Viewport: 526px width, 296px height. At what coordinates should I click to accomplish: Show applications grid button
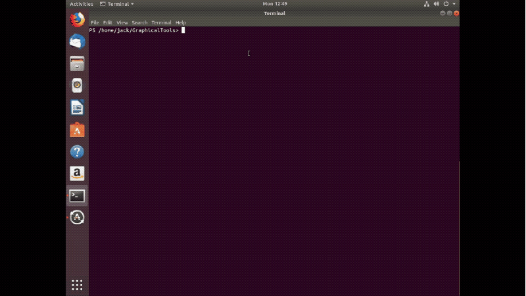77,285
